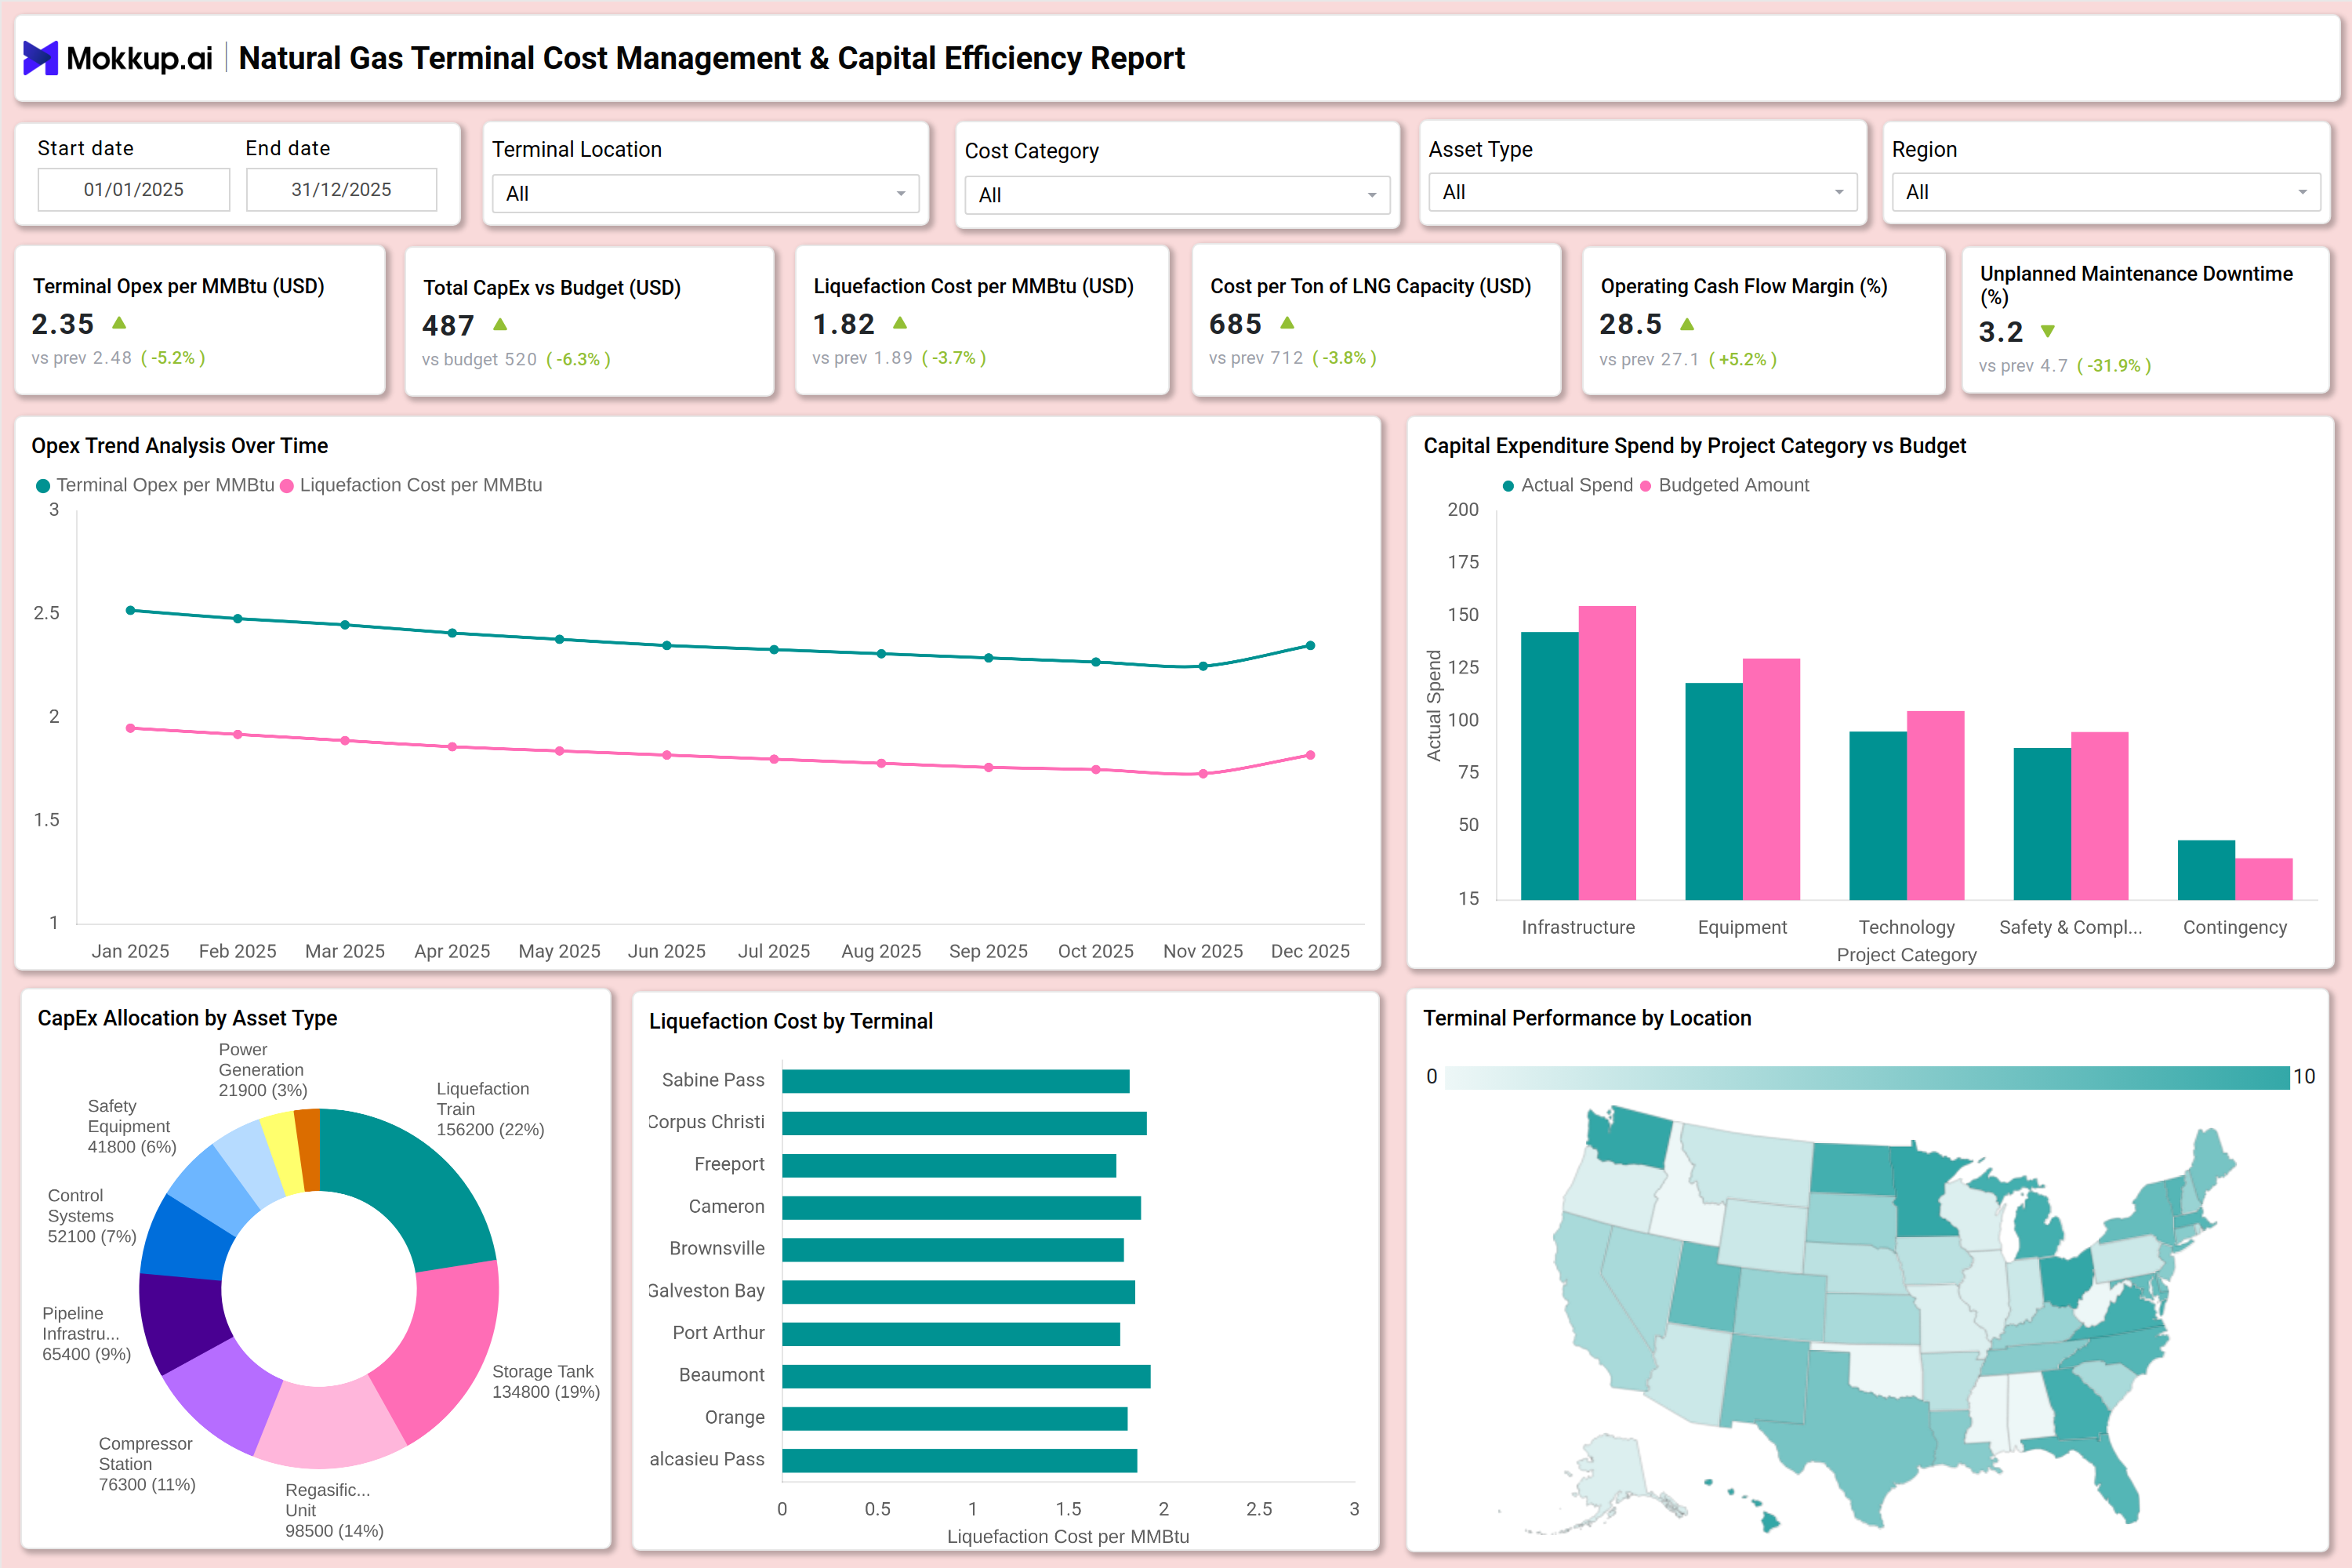Click the Jan 2025 Liquefaction Cost data point
Viewport: 2352px width, 1568px height.
130,728
